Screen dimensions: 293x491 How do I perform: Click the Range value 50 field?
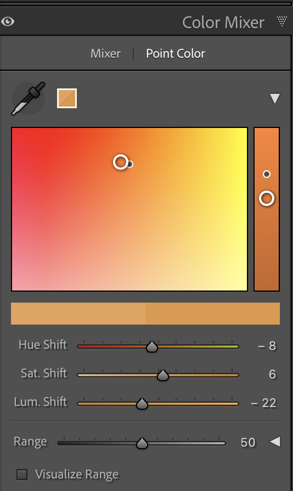pyautogui.click(x=248, y=442)
